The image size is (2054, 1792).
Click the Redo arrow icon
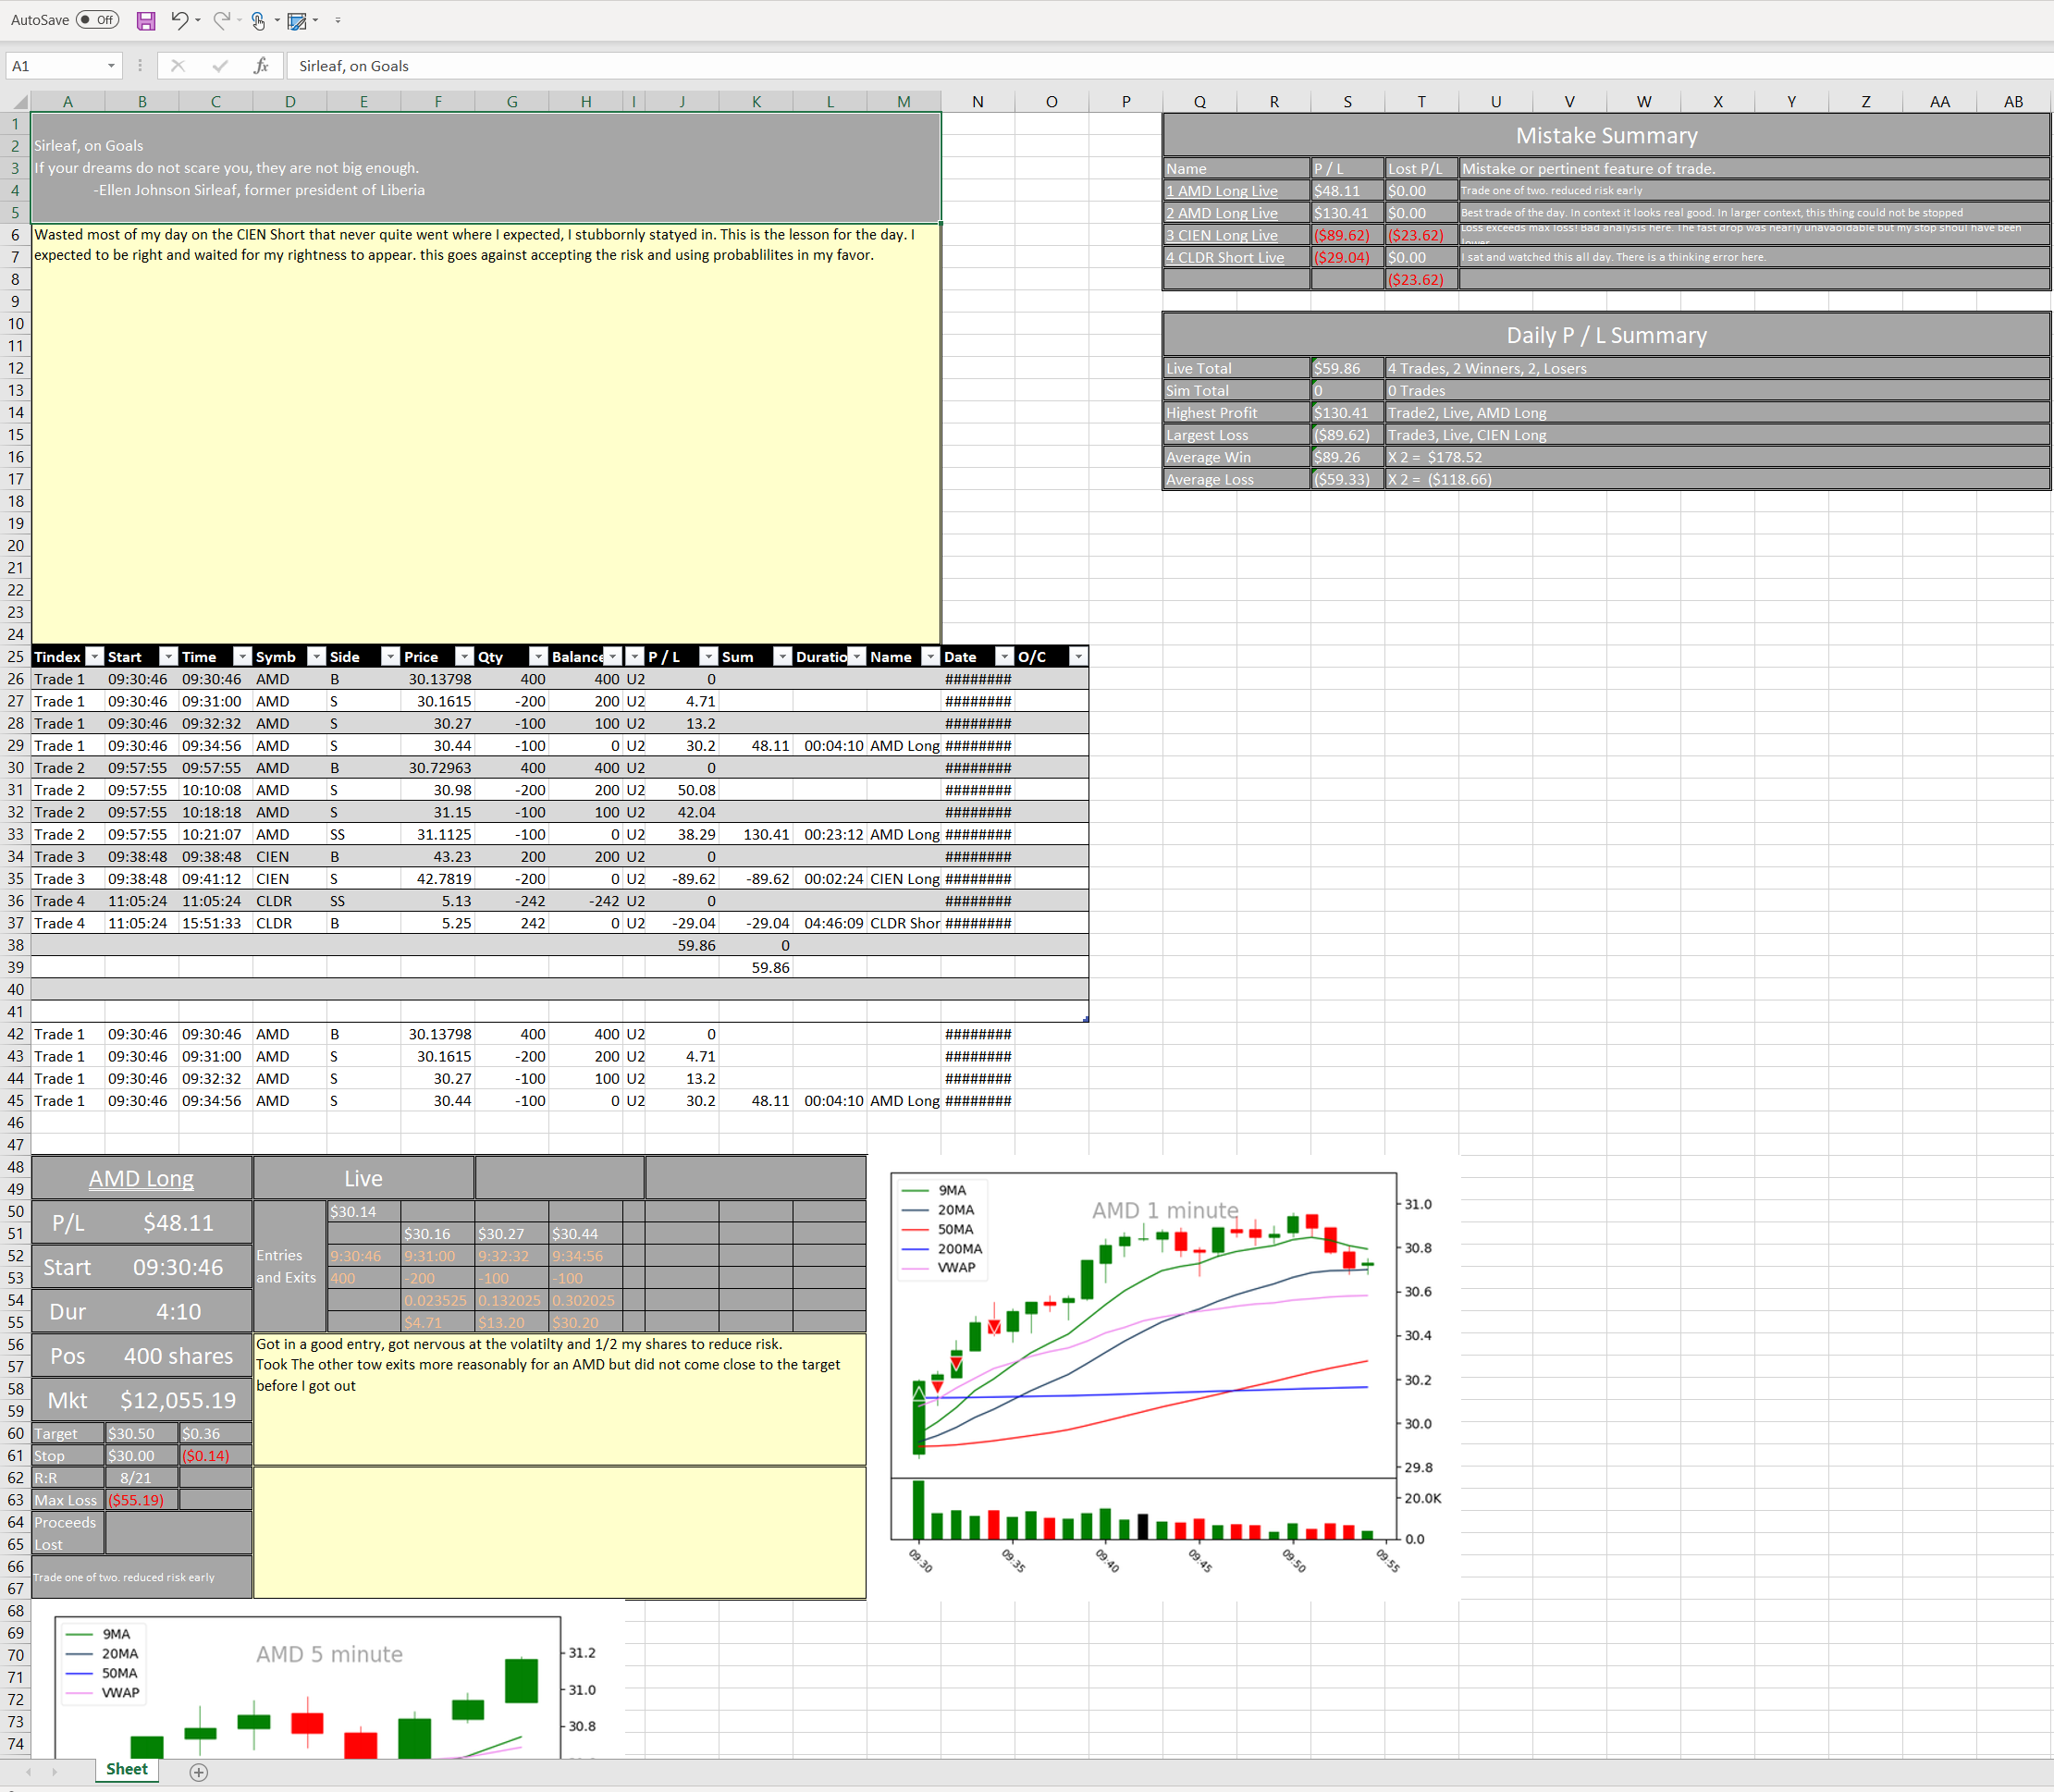(222, 20)
